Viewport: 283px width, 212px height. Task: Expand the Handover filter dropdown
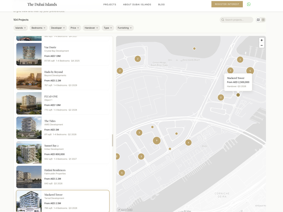(91, 28)
